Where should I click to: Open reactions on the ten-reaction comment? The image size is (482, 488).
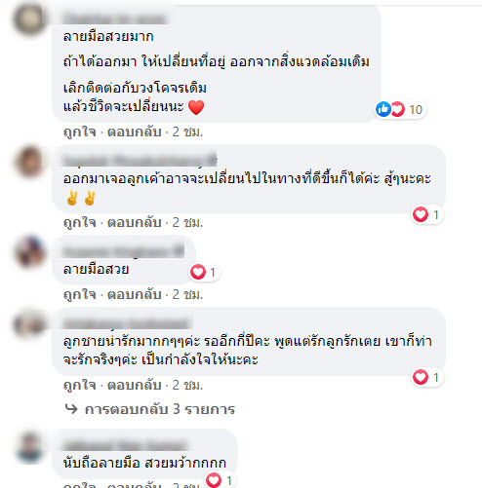[x=400, y=109]
